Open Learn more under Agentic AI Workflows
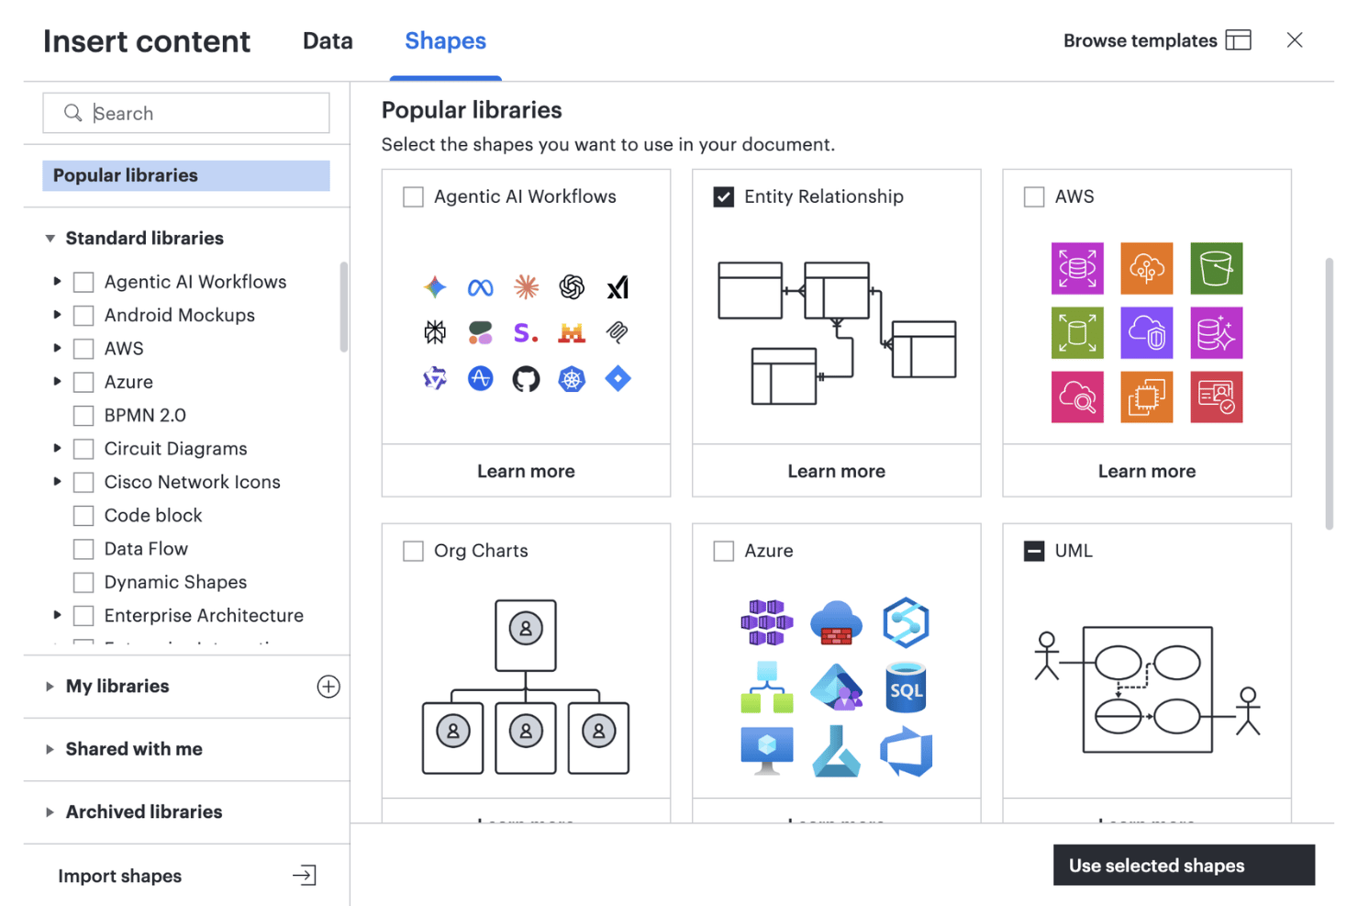The width and height of the screenshot is (1358, 906). tap(526, 471)
